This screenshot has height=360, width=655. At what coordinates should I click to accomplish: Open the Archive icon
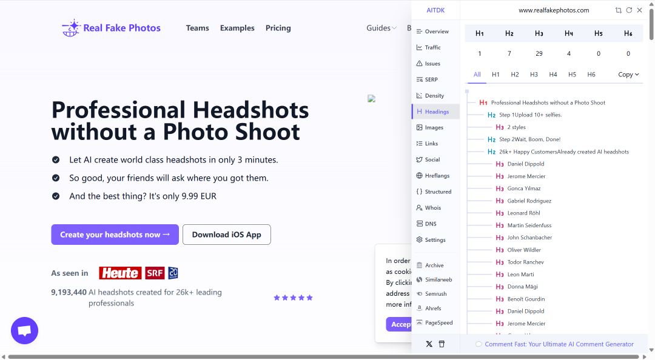pos(420,265)
